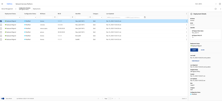This screenshot has height=101, width=222.
Task: Uncheck the selected kronos New_QoS15#15 row checkbox
Action: tap(1, 21)
